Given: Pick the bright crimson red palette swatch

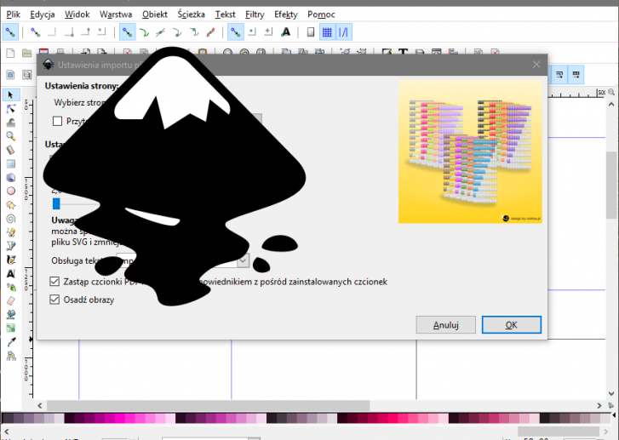Looking at the screenshot, I should tap(392, 418).
